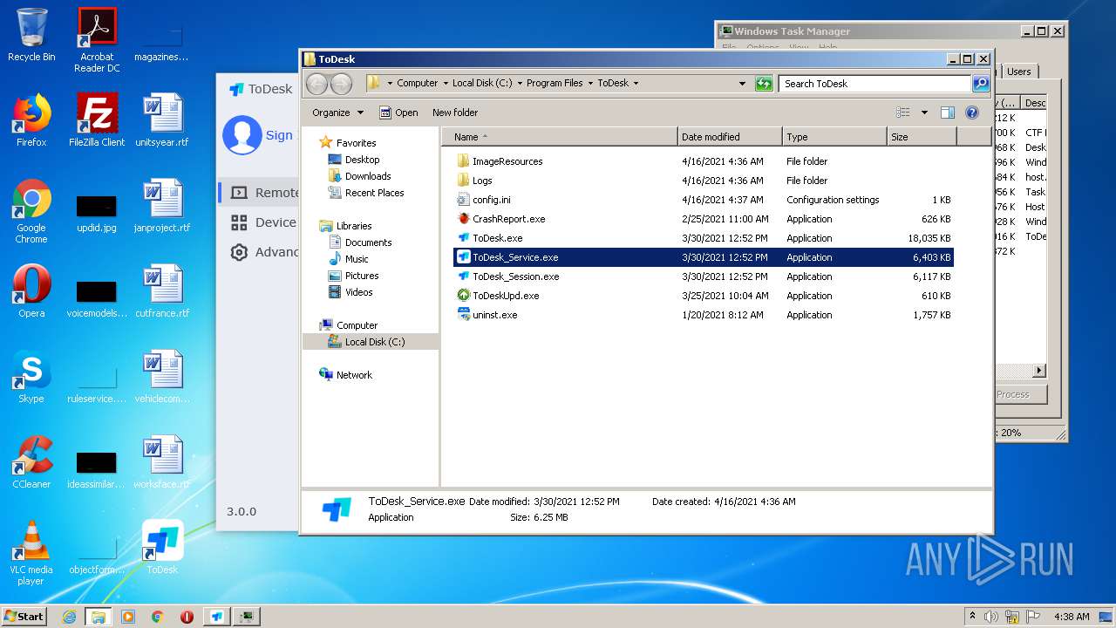The width and height of the screenshot is (1116, 628).
Task: Click the Explorer Back navigation button
Action: 317,84
